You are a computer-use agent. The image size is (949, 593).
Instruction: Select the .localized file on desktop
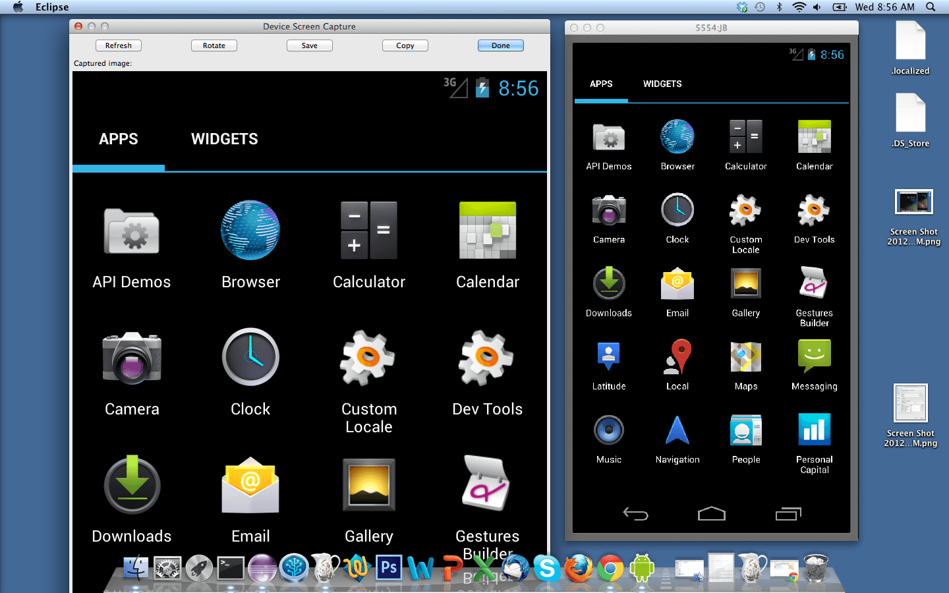pyautogui.click(x=910, y=48)
